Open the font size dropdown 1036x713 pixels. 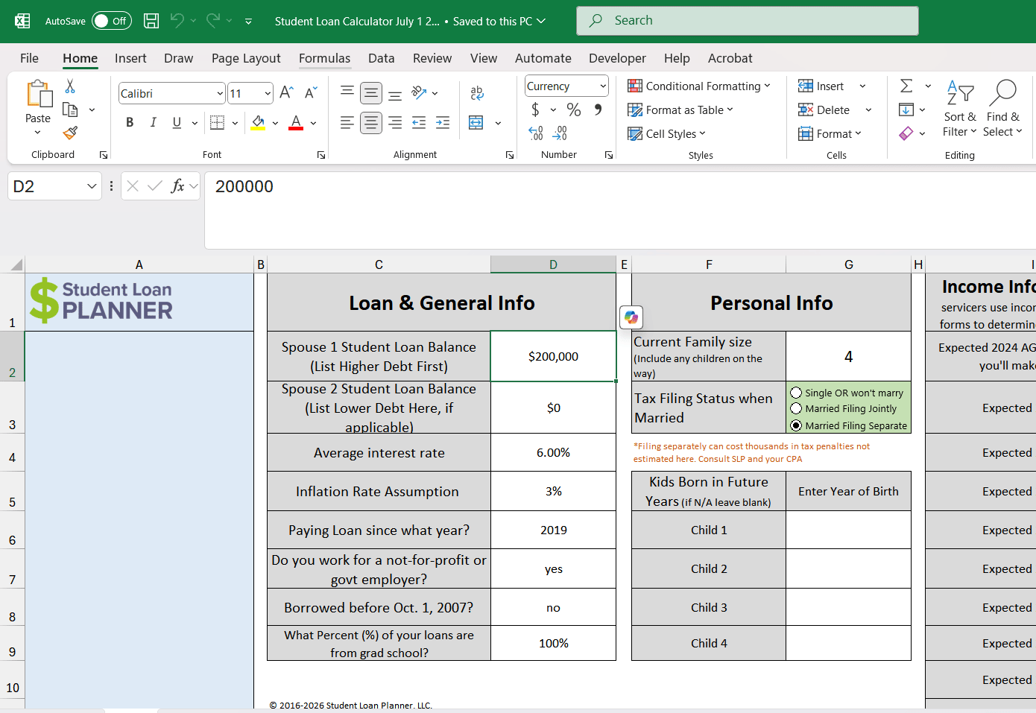coord(268,94)
